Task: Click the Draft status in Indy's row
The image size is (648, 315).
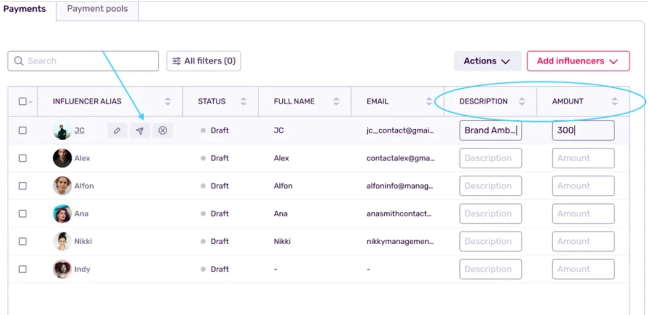Action: 215,269
